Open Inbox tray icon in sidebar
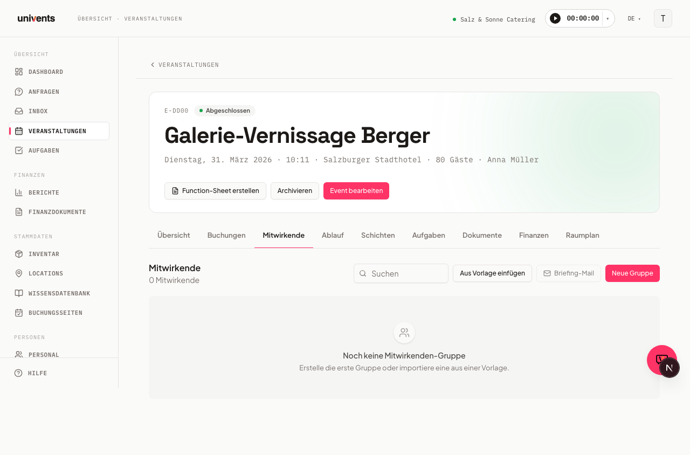Viewport: 690px width, 455px height. click(x=19, y=111)
